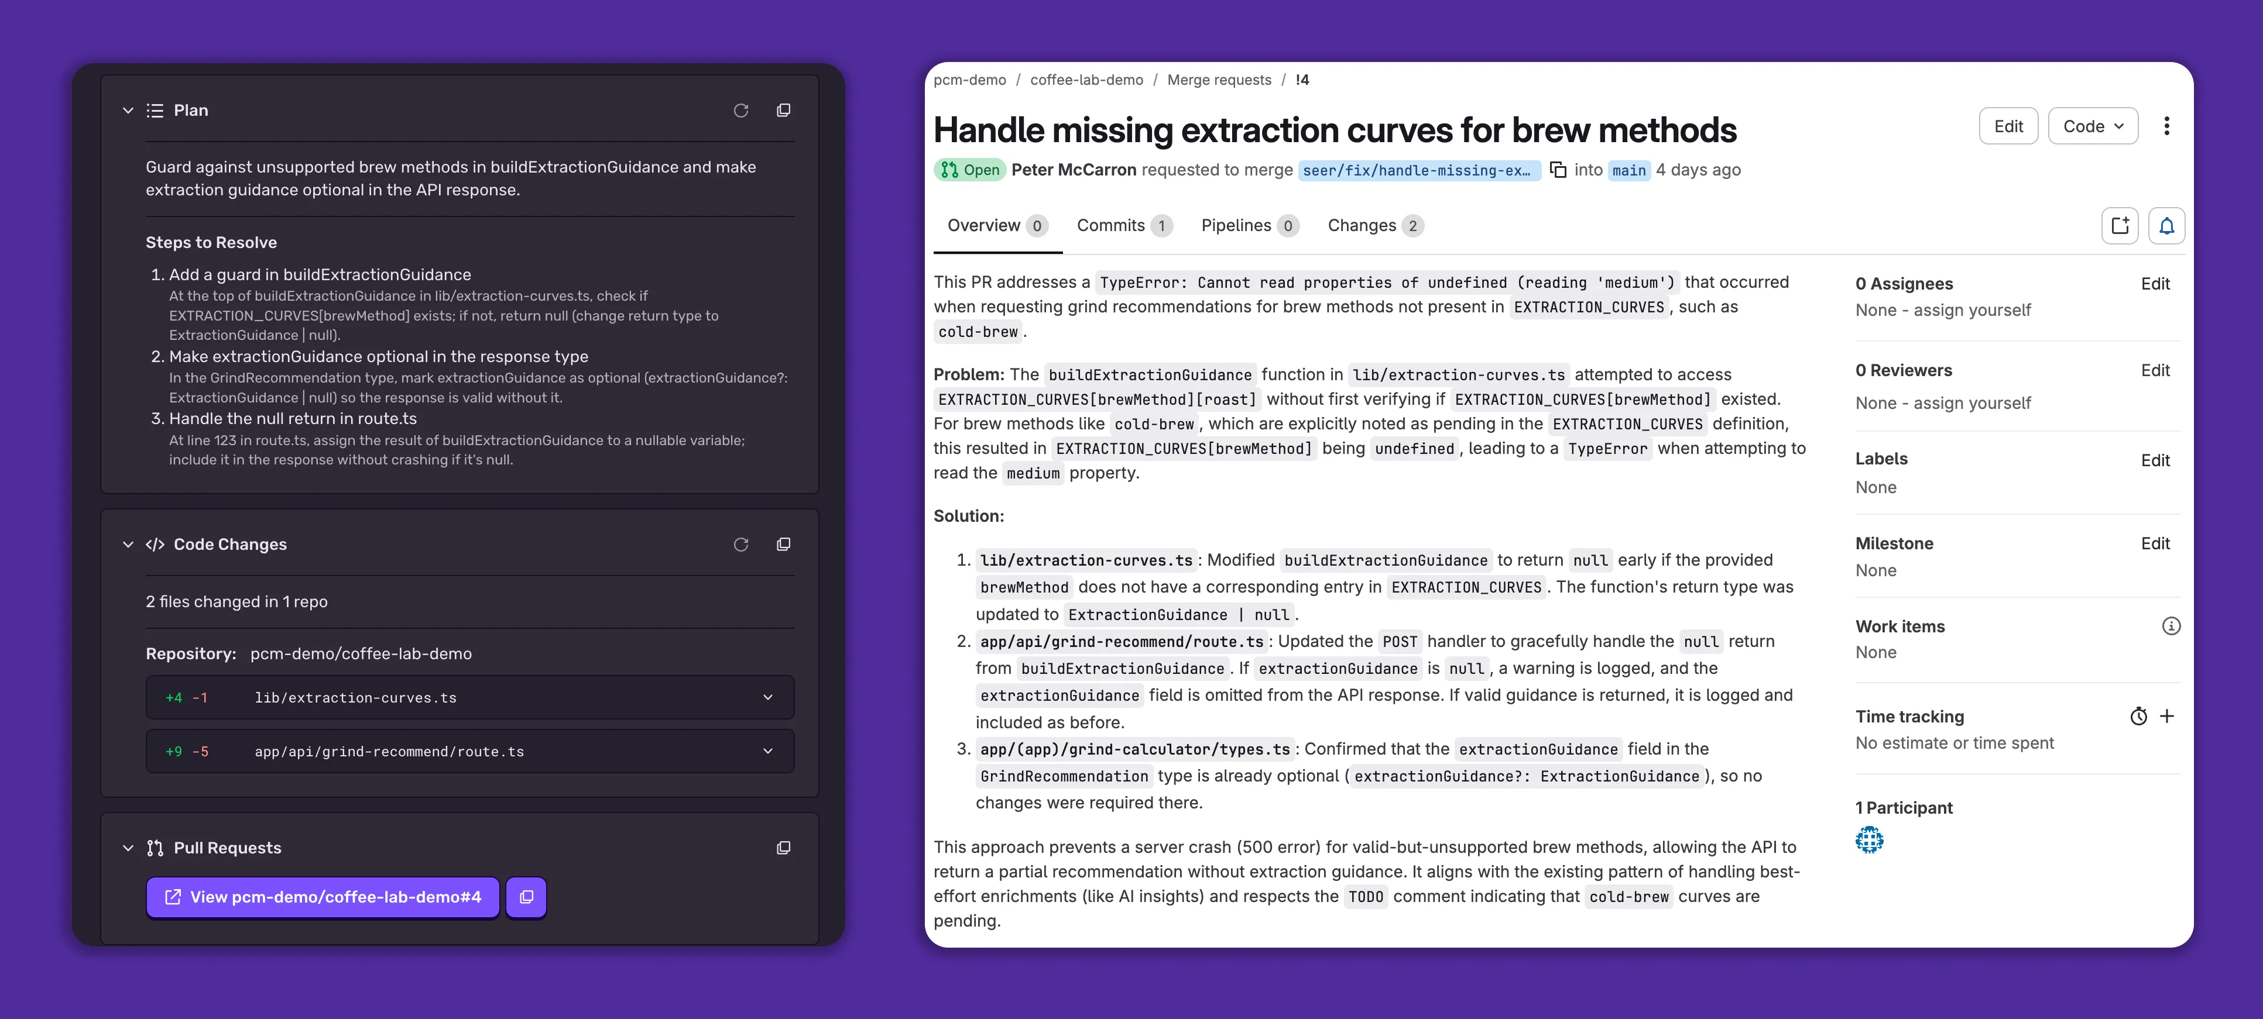Image resolution: width=2263 pixels, height=1019 pixels.
Task: Copy the Pull Requests section
Action: pos(784,848)
